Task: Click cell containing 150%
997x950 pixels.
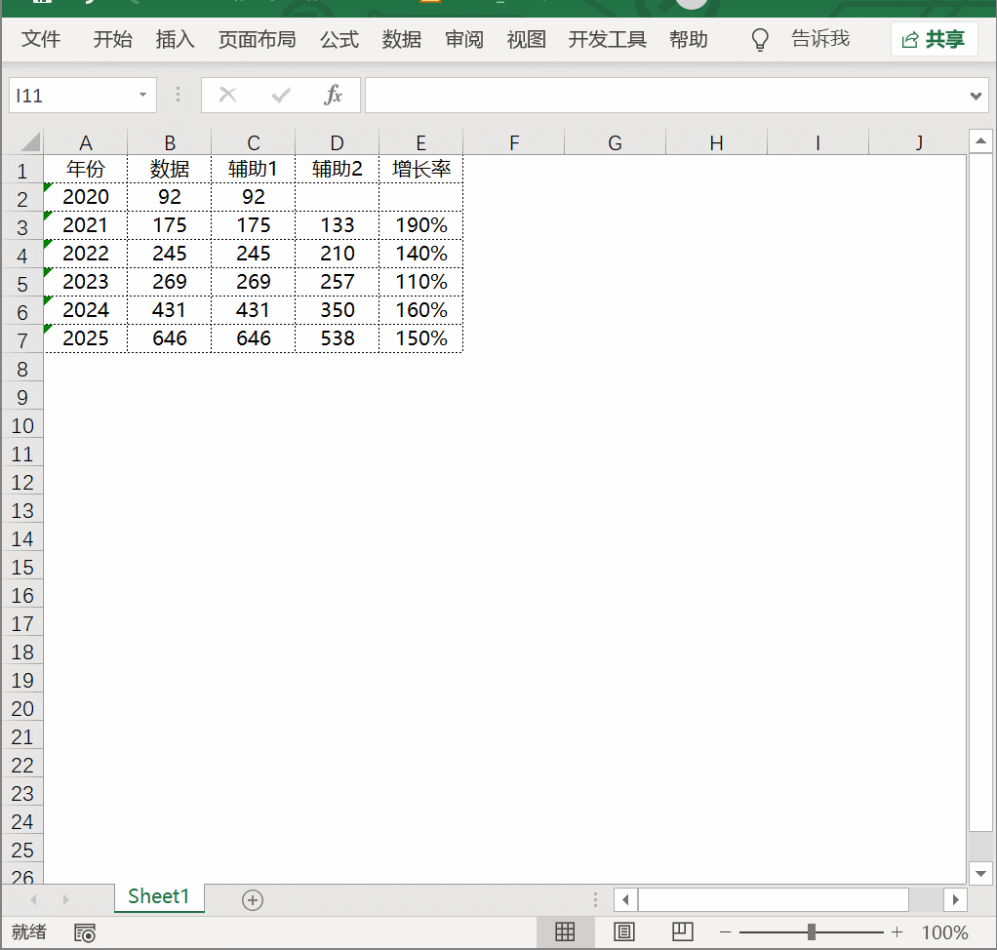Action: click(x=420, y=338)
